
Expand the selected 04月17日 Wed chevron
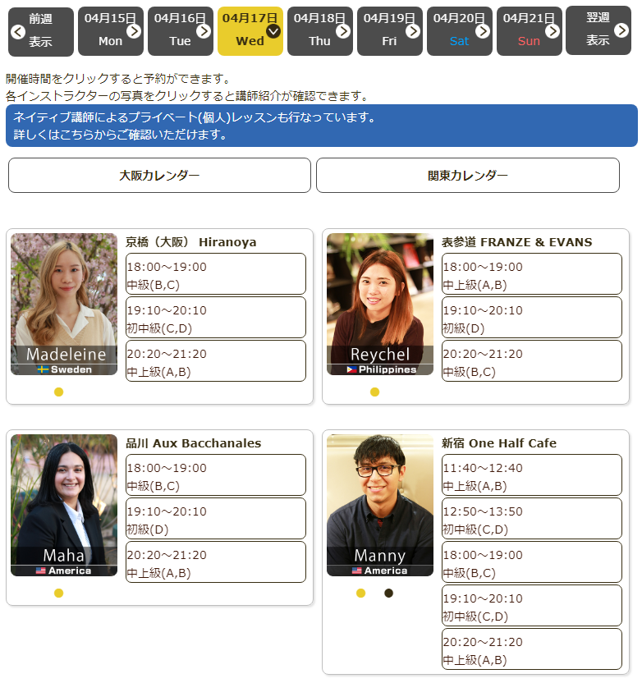click(x=273, y=31)
